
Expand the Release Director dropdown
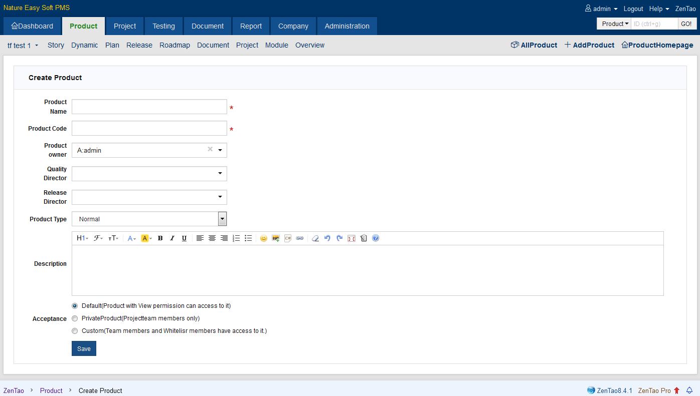220,197
